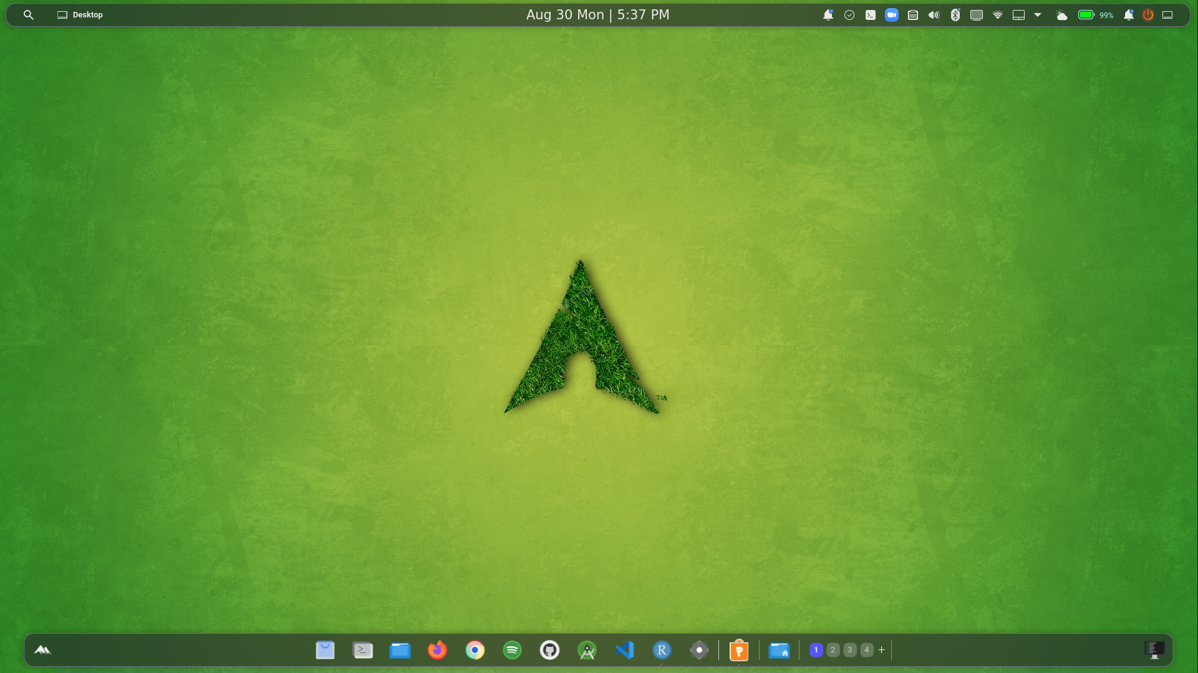Open the application launcher mountain icon in dock

point(42,650)
